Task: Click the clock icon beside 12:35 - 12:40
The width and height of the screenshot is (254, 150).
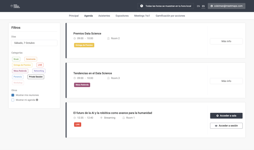Action: click(x=75, y=118)
